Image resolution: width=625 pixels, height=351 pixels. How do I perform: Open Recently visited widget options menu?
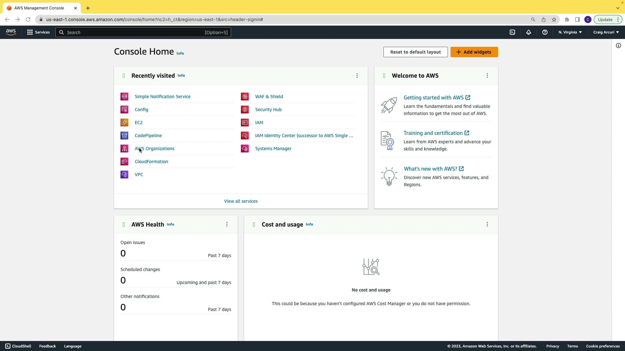[x=357, y=75]
